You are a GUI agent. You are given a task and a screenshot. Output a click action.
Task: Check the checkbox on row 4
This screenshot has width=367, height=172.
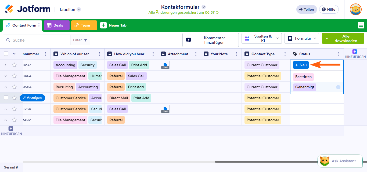coord(6,98)
